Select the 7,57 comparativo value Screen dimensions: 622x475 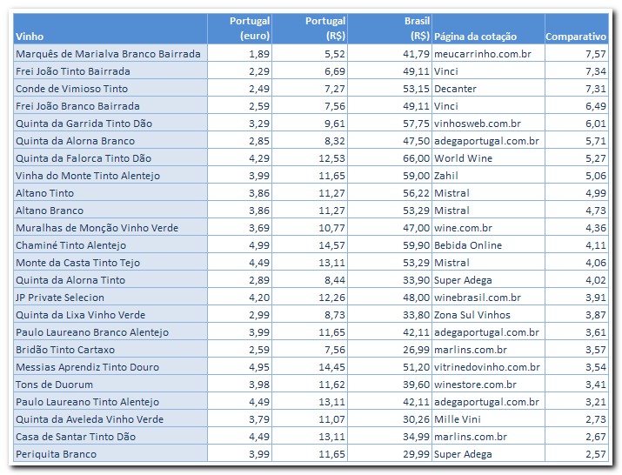click(x=577, y=53)
